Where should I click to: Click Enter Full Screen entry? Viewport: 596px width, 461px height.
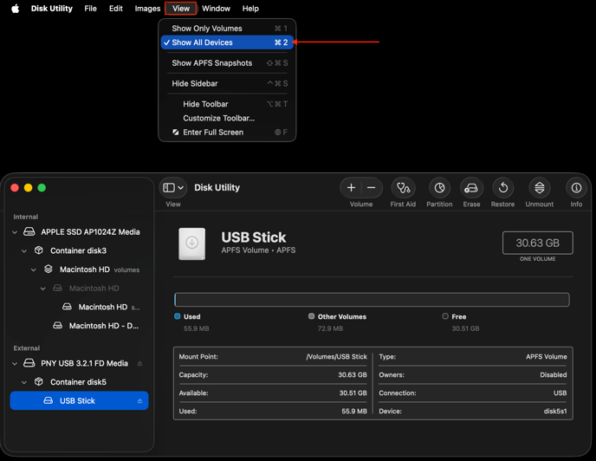coord(212,133)
